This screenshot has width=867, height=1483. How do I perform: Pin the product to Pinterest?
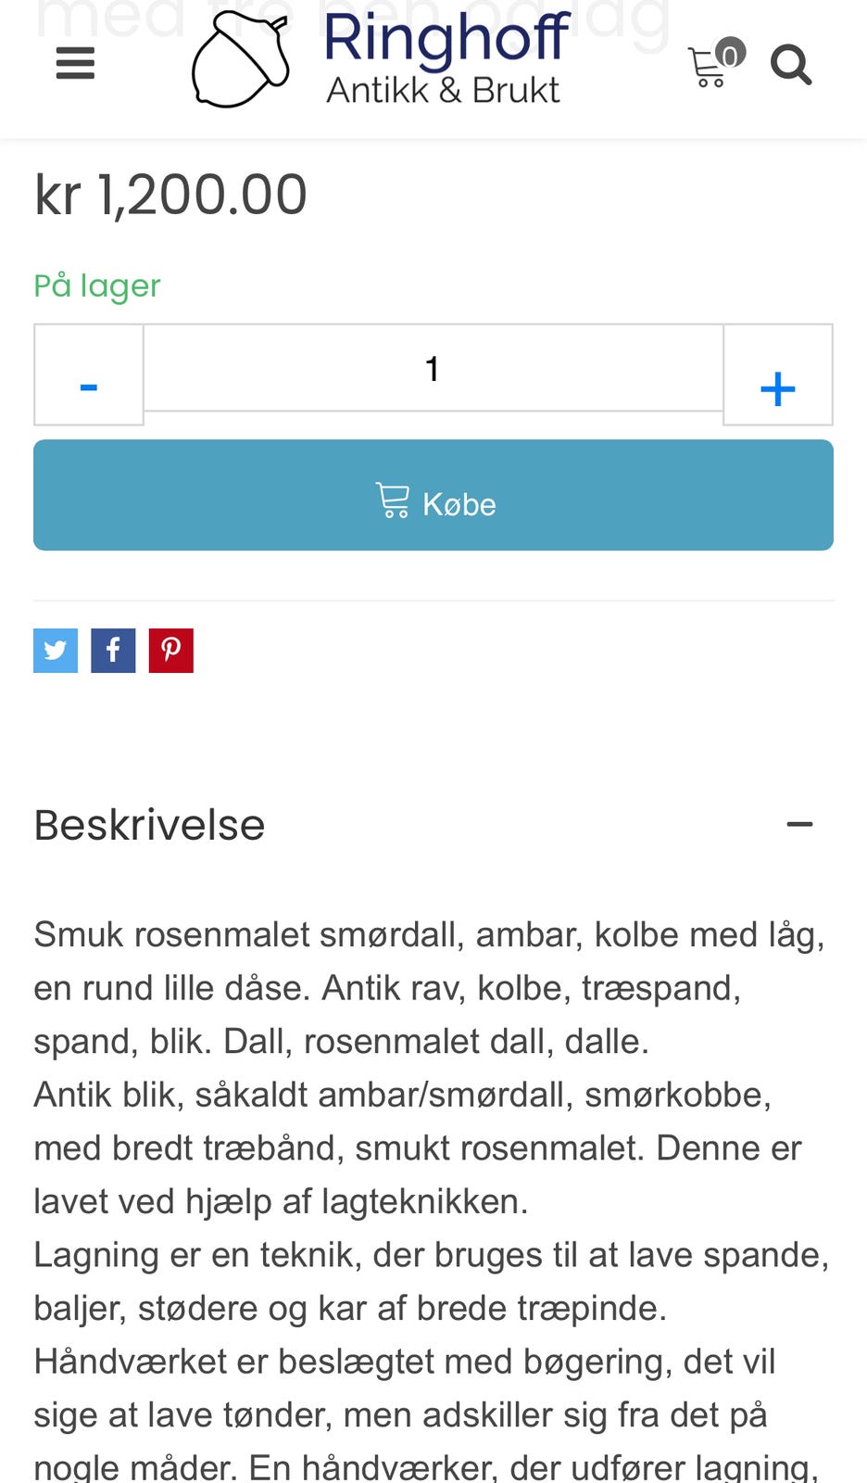[170, 650]
